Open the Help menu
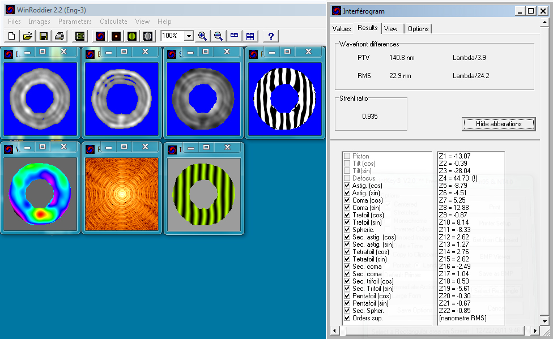 (x=164, y=22)
